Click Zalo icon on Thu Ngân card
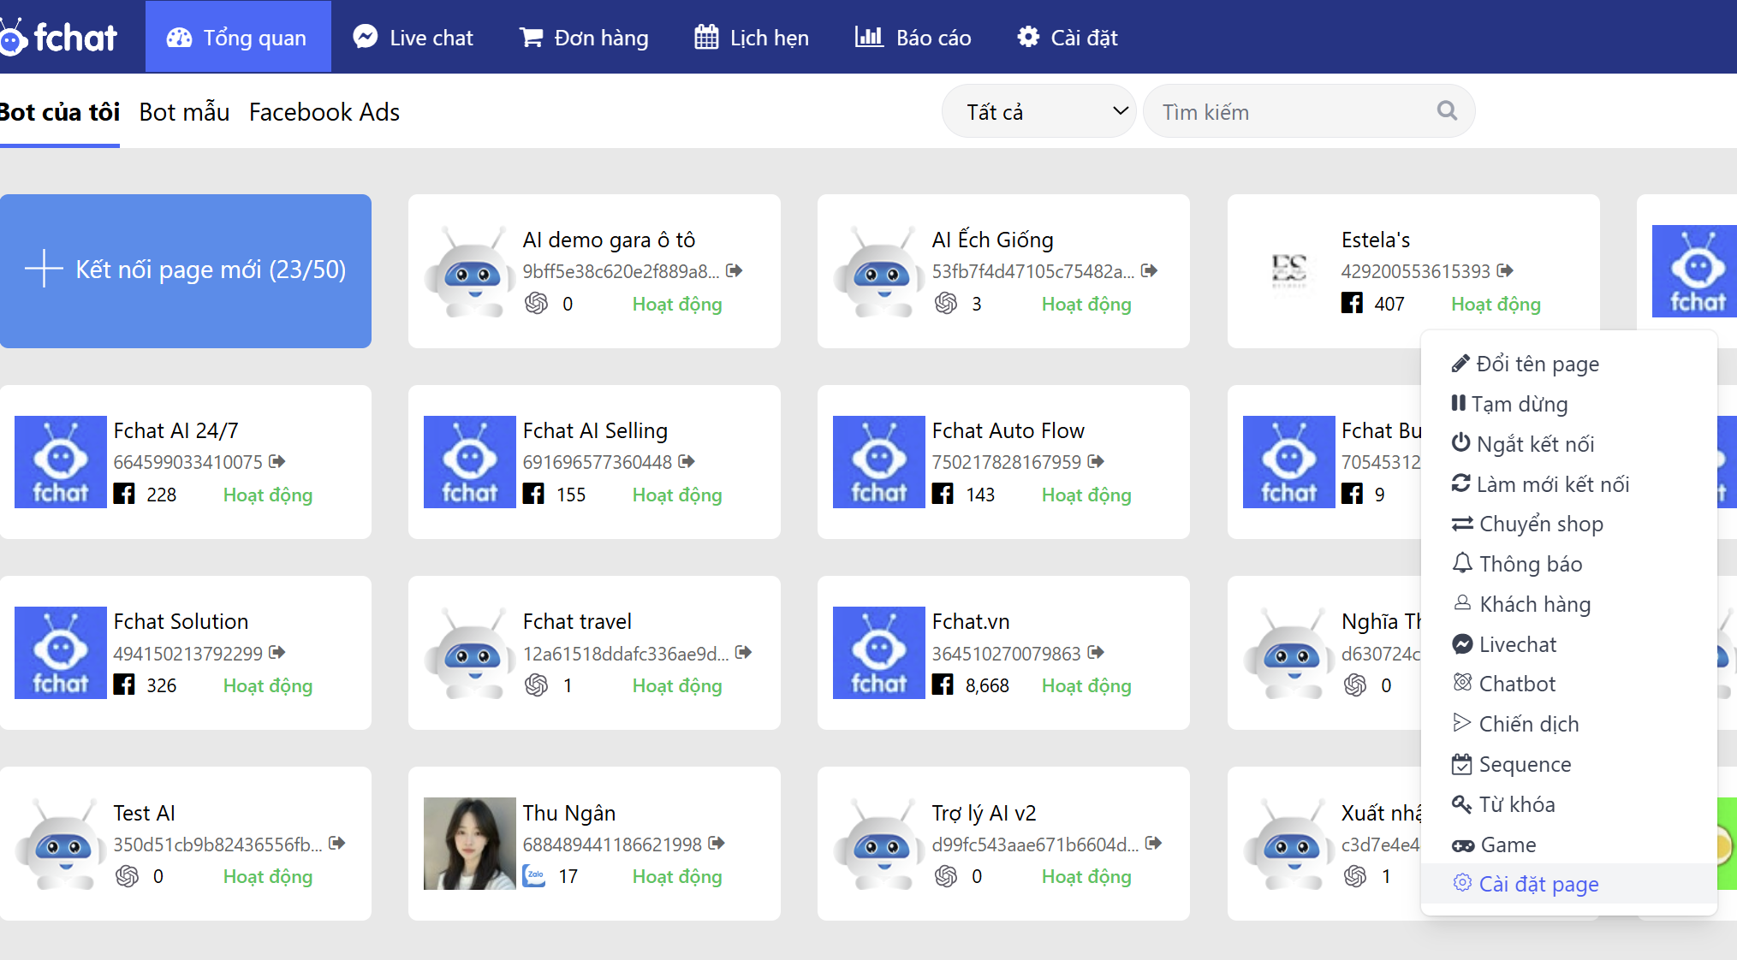The height and width of the screenshot is (960, 1737). [x=534, y=875]
